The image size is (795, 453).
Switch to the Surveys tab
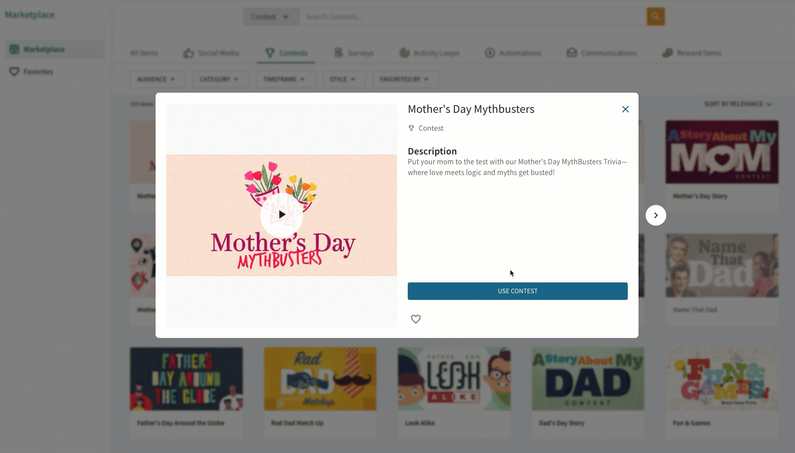click(354, 53)
